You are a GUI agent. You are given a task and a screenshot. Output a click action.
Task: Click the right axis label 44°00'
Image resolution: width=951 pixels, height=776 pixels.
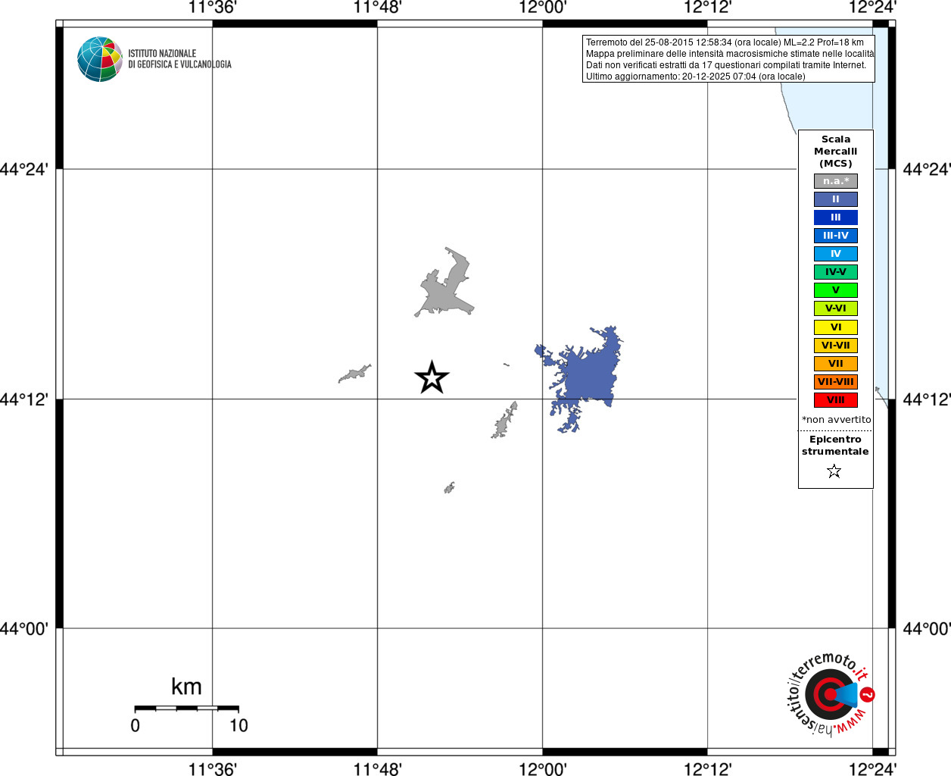tap(927, 628)
